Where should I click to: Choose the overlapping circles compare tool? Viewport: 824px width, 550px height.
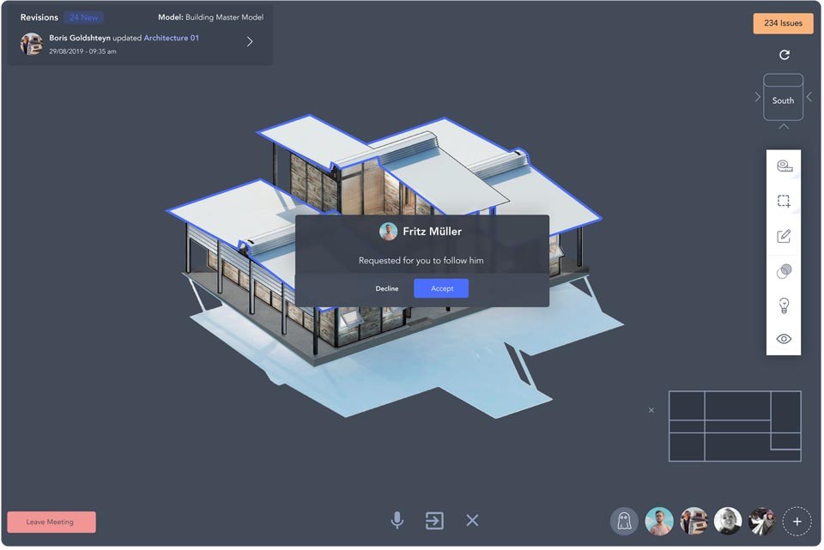[x=784, y=271]
